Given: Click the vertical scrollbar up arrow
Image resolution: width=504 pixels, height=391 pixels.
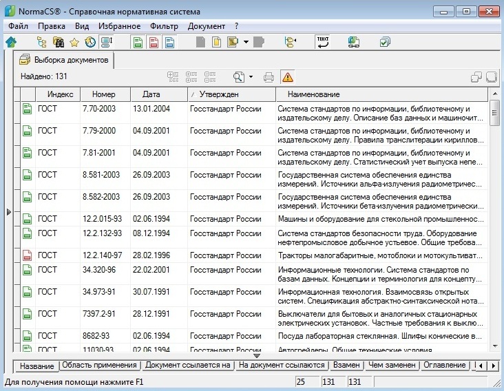Looking at the screenshot, I should point(494,94).
